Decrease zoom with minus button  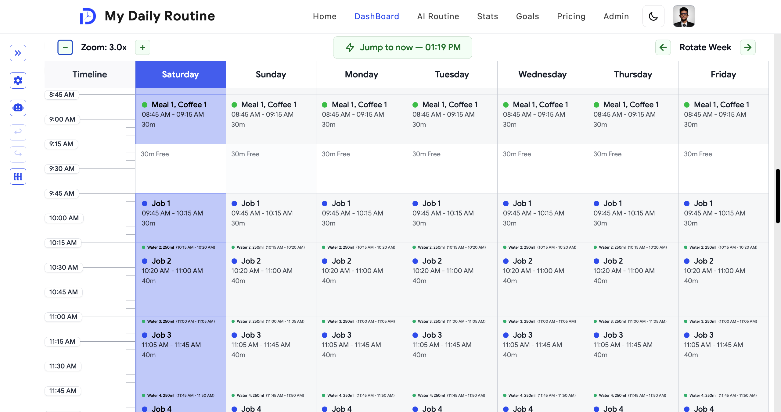click(x=65, y=47)
